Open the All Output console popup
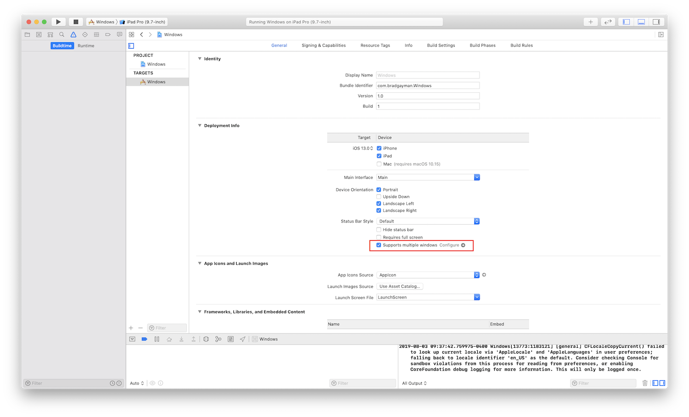Viewport: 689px width, 417px height. (x=414, y=383)
